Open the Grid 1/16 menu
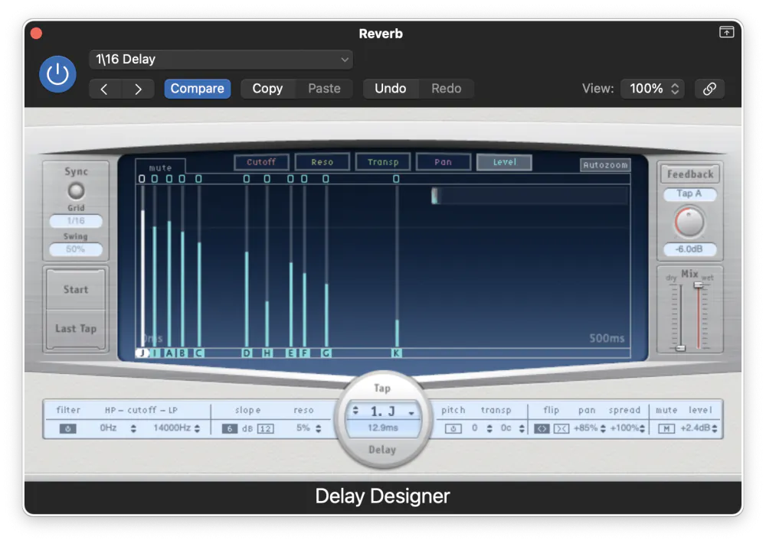This screenshot has height=543, width=766. coord(76,221)
